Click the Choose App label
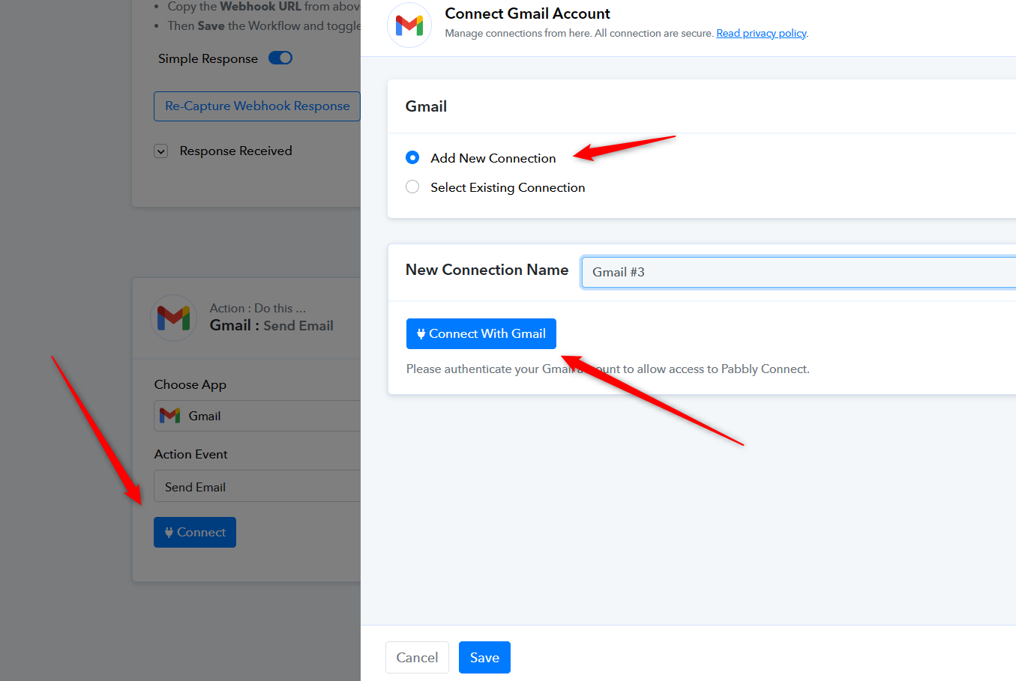 [190, 384]
